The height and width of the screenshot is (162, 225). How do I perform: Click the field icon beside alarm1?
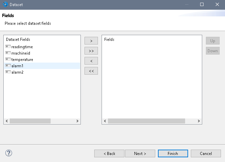coord(8,66)
